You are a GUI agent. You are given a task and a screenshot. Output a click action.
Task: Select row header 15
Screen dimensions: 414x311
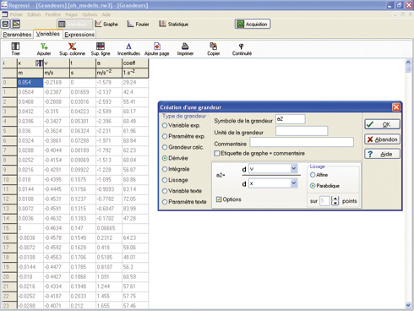click(x=9, y=228)
